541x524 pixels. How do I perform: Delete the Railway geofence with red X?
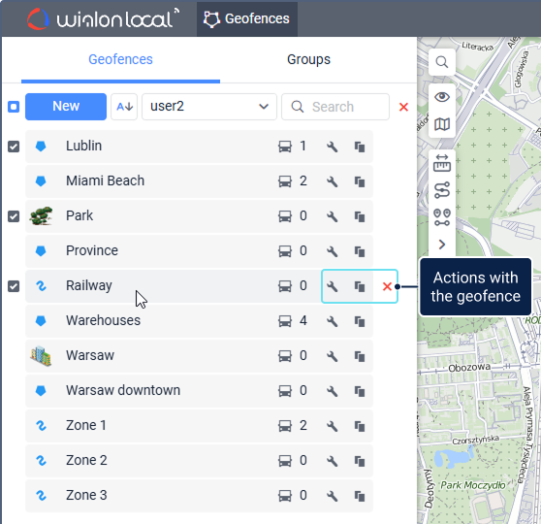click(387, 286)
